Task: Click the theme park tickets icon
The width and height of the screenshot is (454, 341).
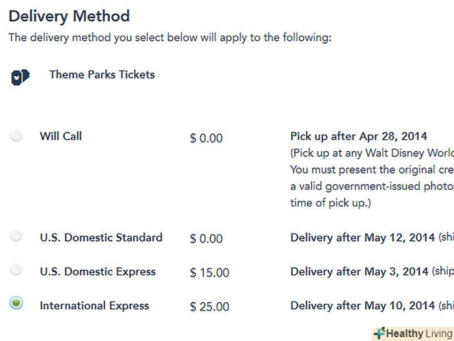Action: [20, 77]
